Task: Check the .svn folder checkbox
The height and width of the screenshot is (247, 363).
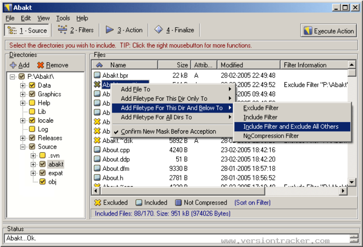Action: coord(42,155)
